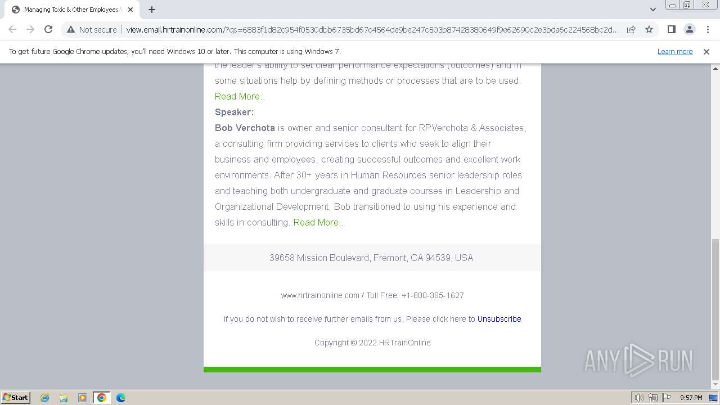720x405 pixels.
Task: Open the volume icon in system tray
Action: (x=640, y=398)
